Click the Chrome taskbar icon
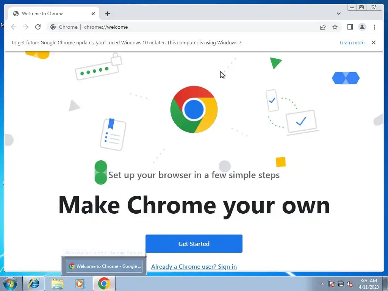This screenshot has width=388, height=291. 104,283
